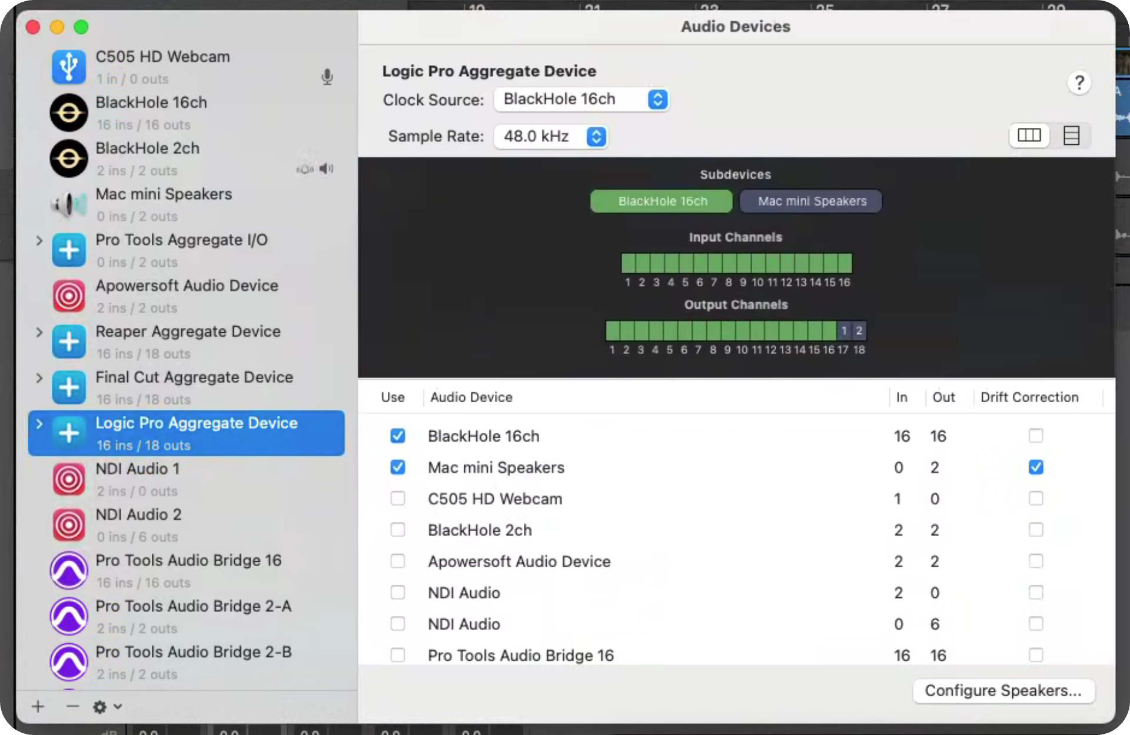Enable Use for C505 HD Webcam
The image size is (1130, 735).
point(398,498)
